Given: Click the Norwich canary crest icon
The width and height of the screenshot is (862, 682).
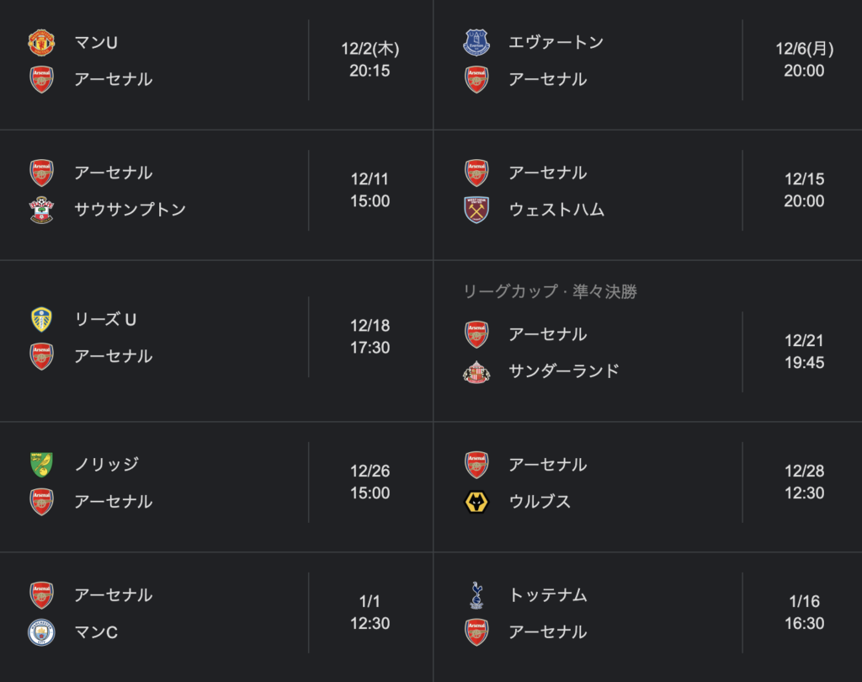Looking at the screenshot, I should pos(41,465).
